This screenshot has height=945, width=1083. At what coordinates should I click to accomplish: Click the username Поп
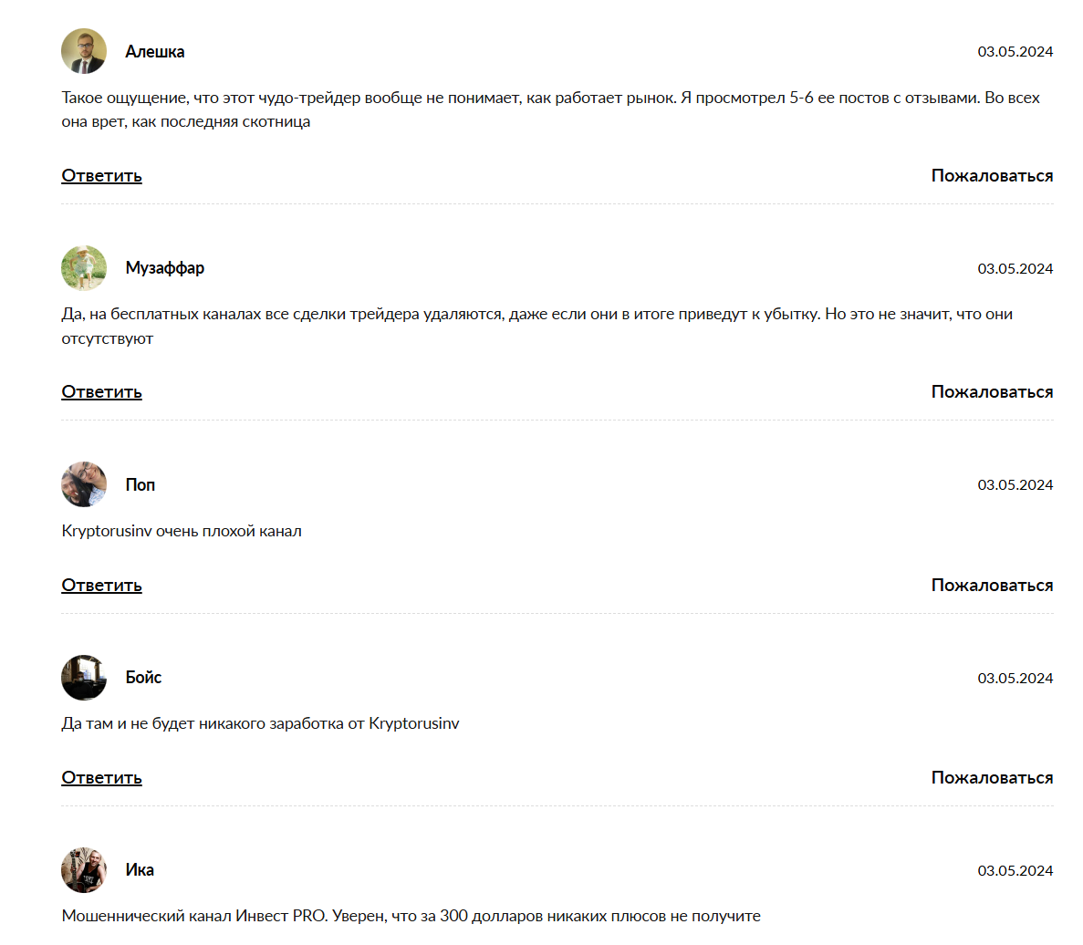(x=141, y=485)
